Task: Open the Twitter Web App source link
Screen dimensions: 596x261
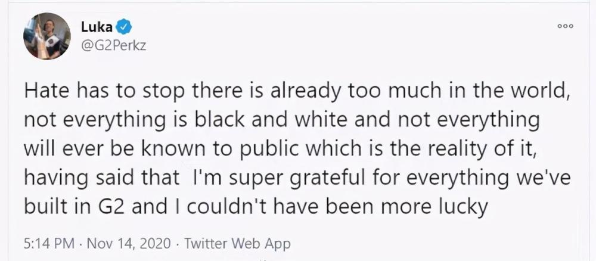Action: point(237,244)
